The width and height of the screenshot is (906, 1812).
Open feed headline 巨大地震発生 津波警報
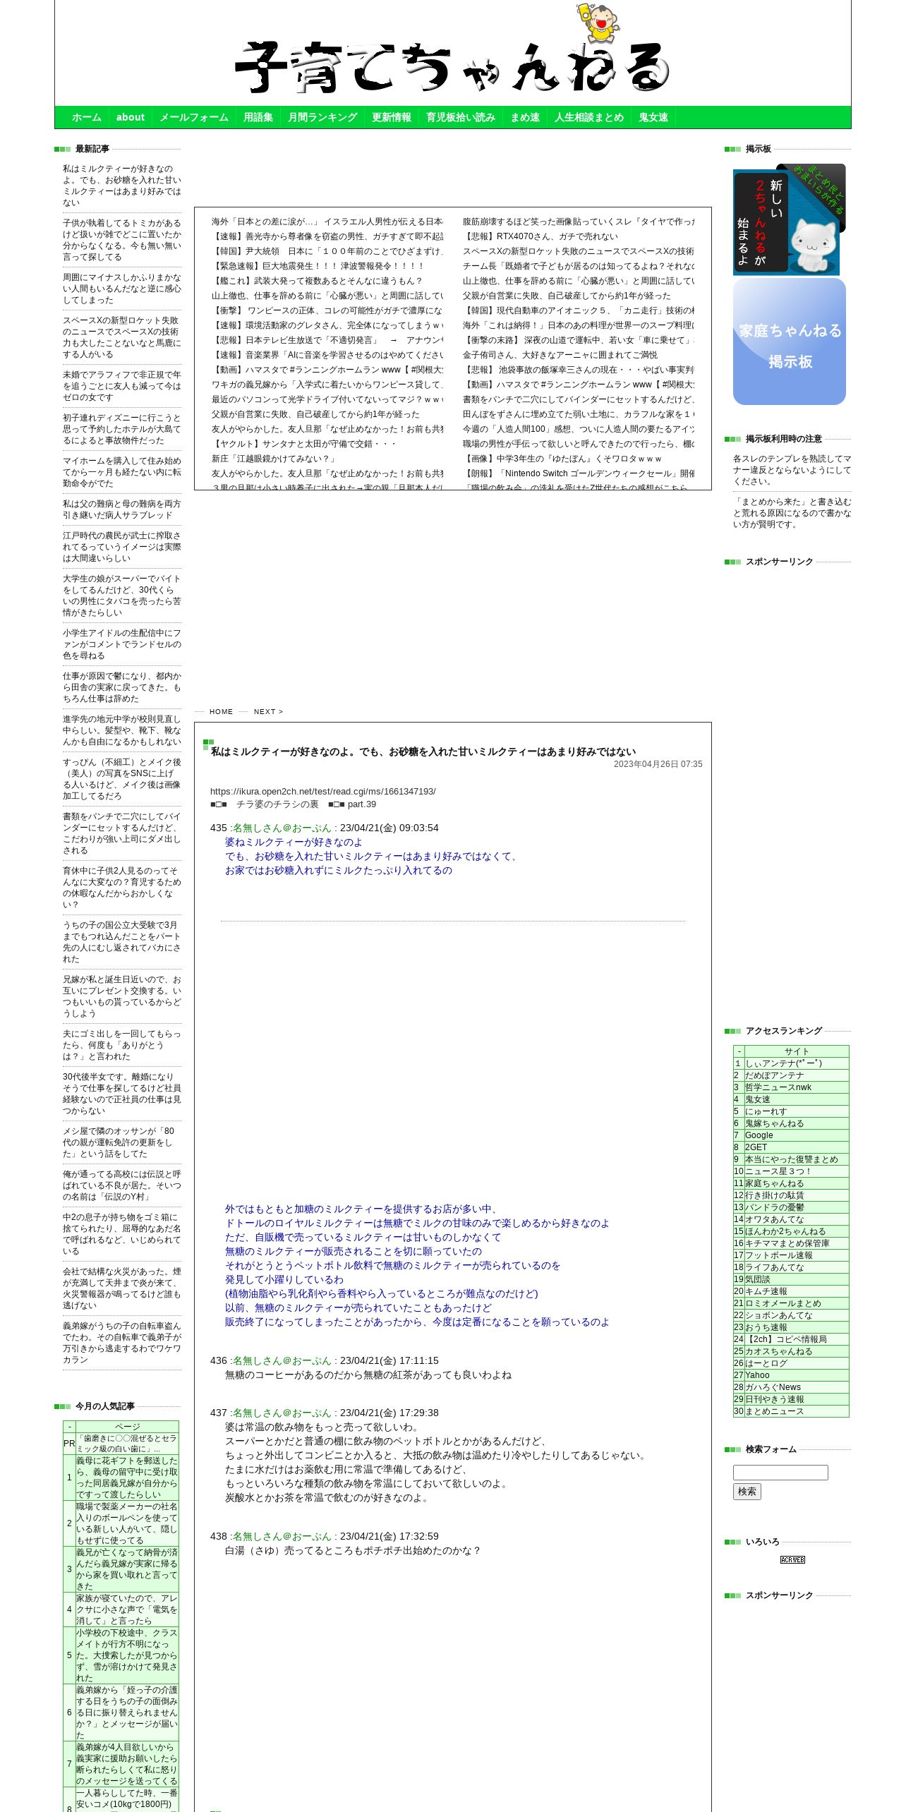(318, 266)
